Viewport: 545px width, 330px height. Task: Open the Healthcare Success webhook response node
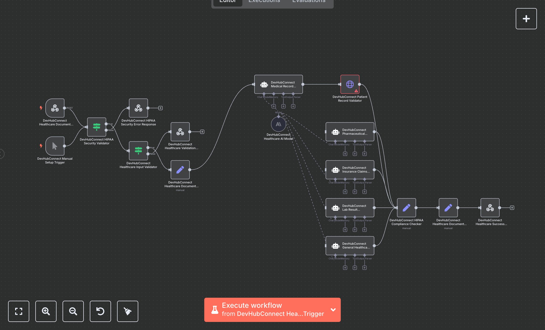click(490, 208)
